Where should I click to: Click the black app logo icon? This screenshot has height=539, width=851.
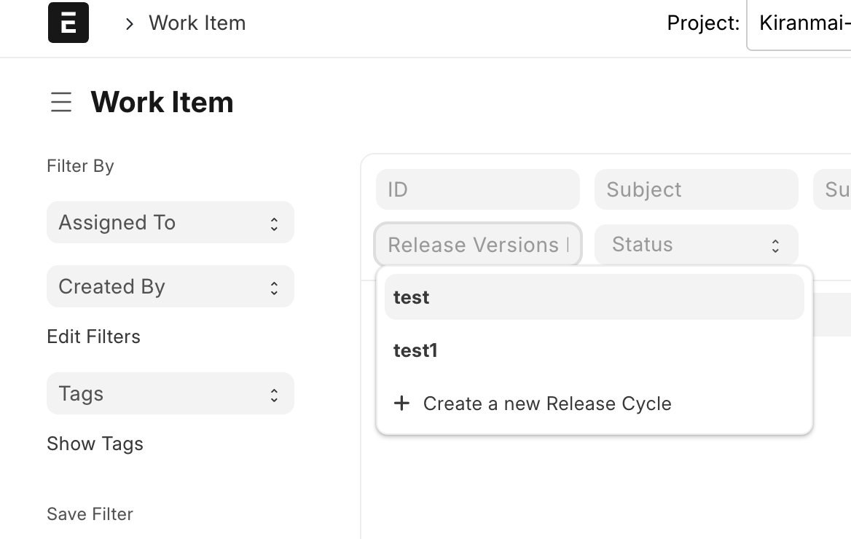[x=68, y=23]
